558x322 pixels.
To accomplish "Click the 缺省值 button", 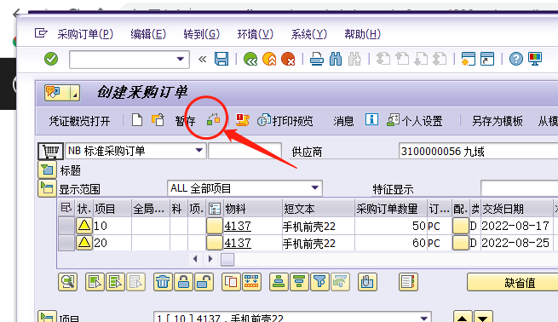I will (513, 283).
